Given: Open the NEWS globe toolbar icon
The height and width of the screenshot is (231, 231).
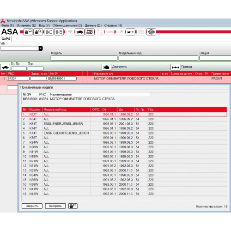Looking at the screenshot, I should coord(151,32).
